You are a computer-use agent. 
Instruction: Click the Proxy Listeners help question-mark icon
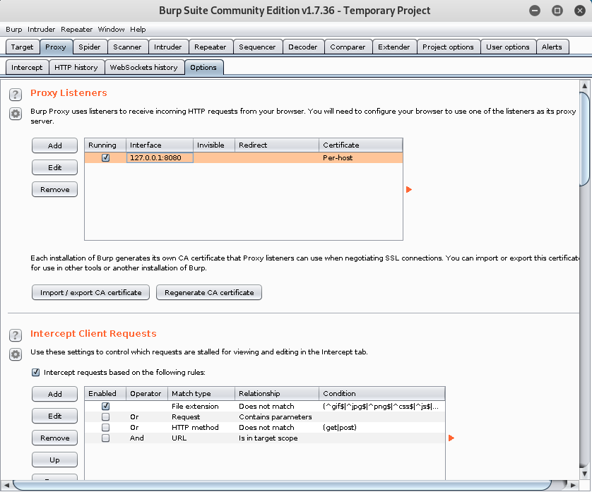[x=16, y=95]
